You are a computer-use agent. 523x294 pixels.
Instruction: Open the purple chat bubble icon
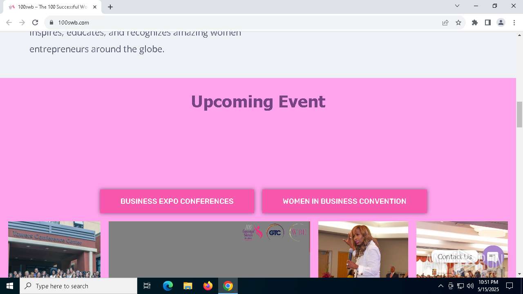[493, 257]
